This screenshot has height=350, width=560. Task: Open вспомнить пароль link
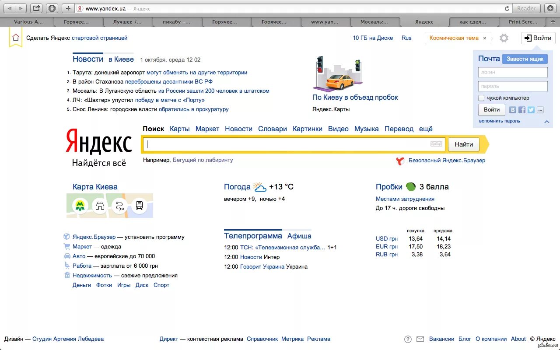500,121
